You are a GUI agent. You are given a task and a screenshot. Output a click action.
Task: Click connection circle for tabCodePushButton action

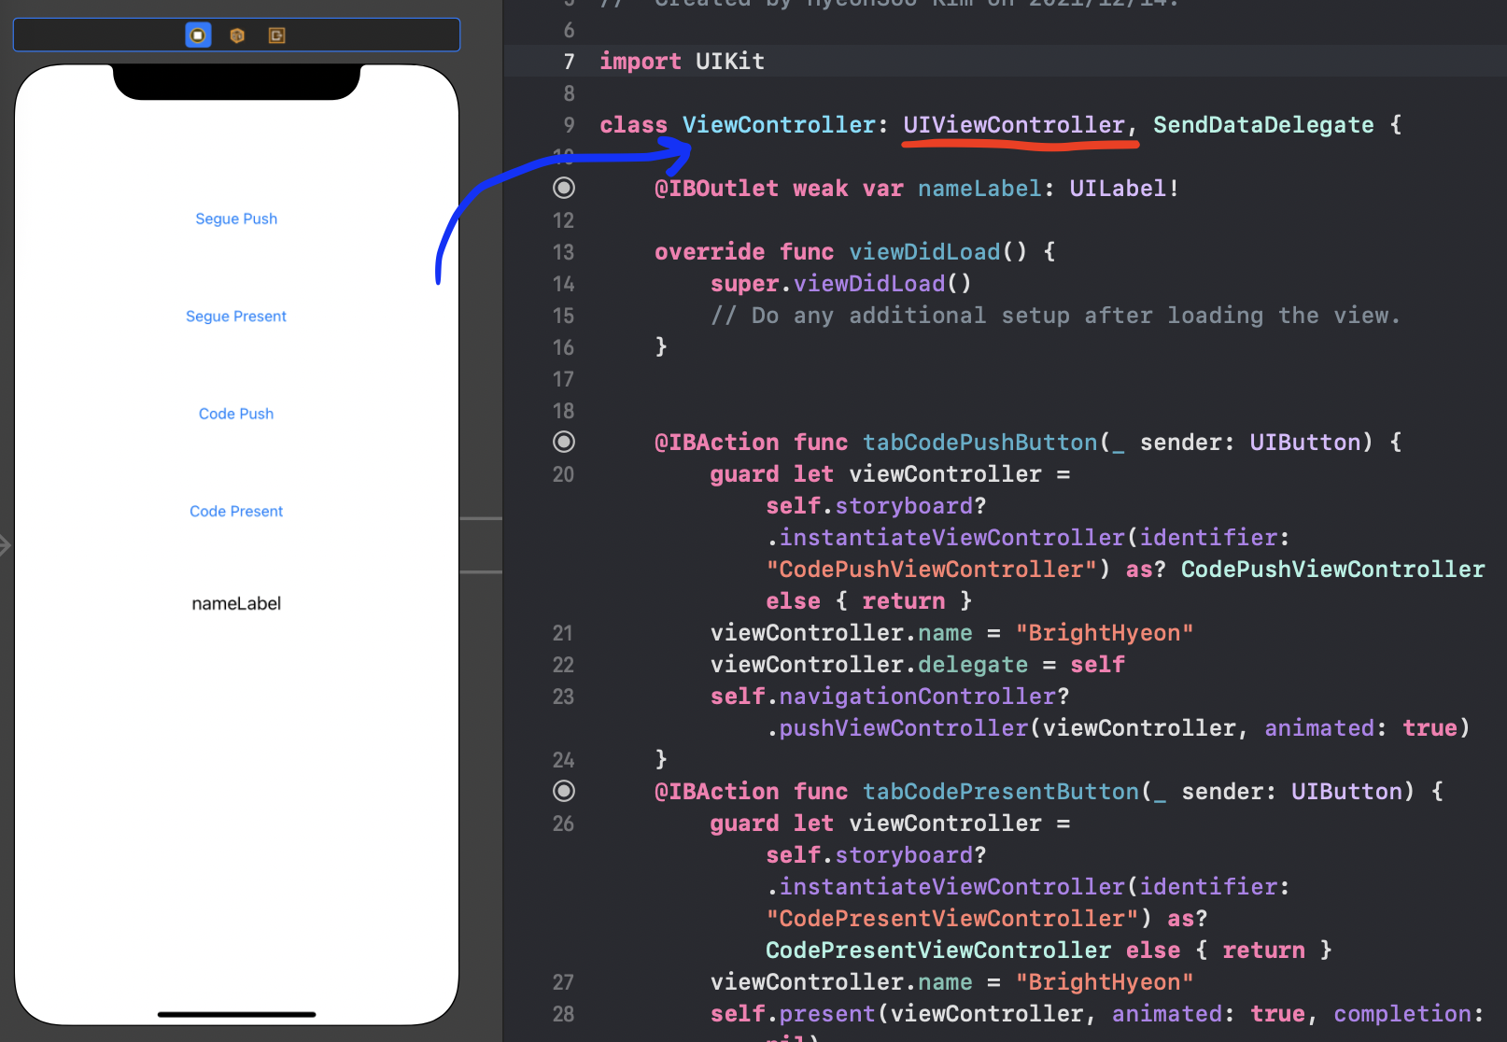pos(564,442)
